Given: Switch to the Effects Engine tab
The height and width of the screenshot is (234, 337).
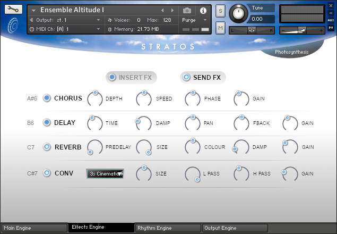Looking at the screenshot, I should [x=101, y=227].
